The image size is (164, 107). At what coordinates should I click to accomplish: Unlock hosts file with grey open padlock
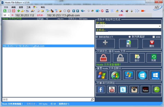coord(120,58)
